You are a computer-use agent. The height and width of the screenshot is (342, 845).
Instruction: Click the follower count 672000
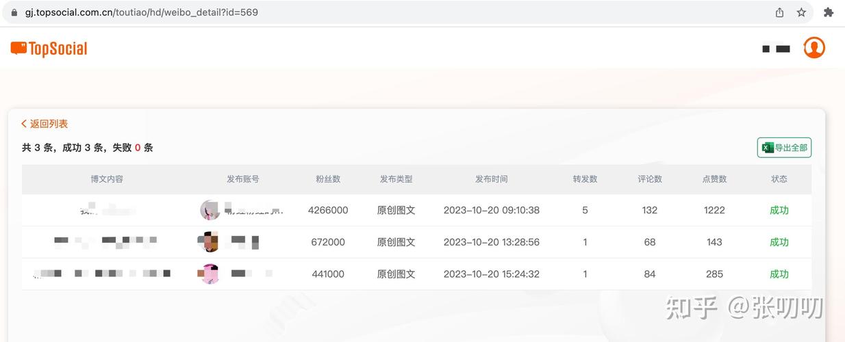coord(328,242)
